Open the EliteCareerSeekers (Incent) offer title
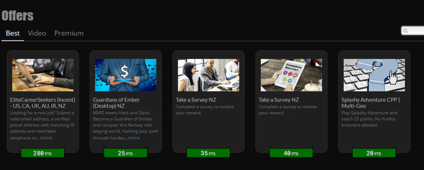Viewport: 424px width, 170px height. point(43,103)
